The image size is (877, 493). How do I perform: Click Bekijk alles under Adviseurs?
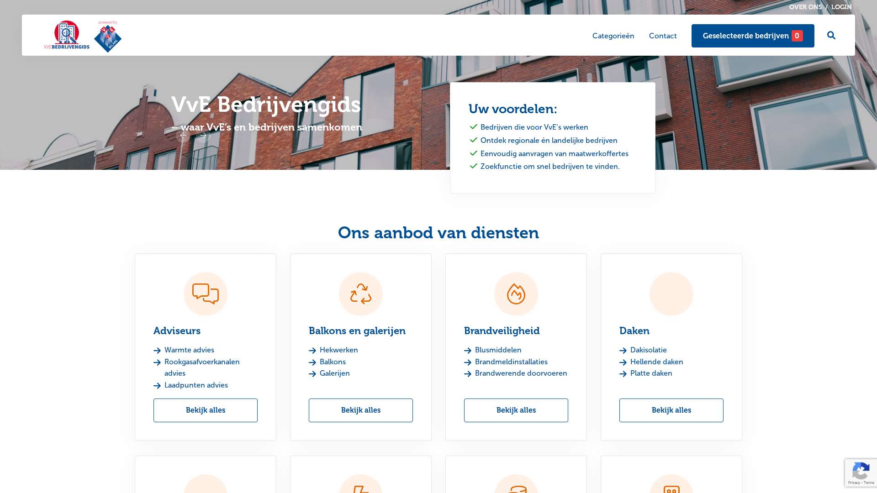tap(205, 410)
